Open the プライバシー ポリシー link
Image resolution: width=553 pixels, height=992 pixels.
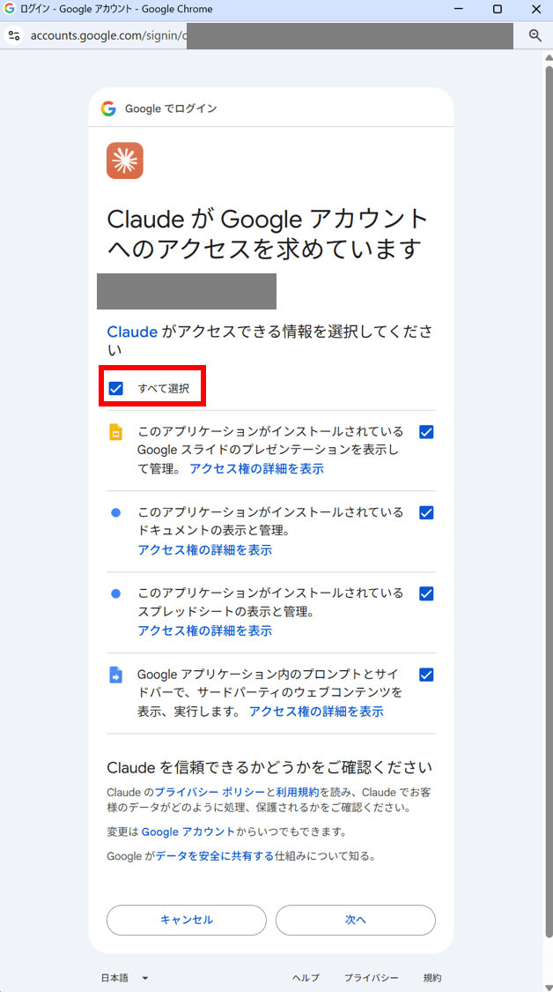coord(210,792)
